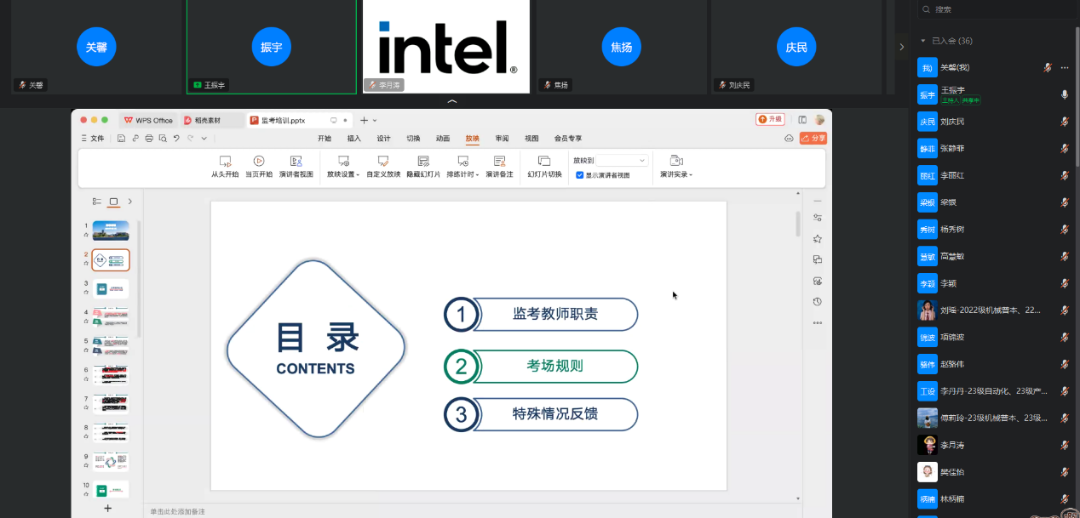This screenshot has width=1080, height=518.
Task: Open slide transitions (幻灯片切换)
Action: click(x=544, y=166)
